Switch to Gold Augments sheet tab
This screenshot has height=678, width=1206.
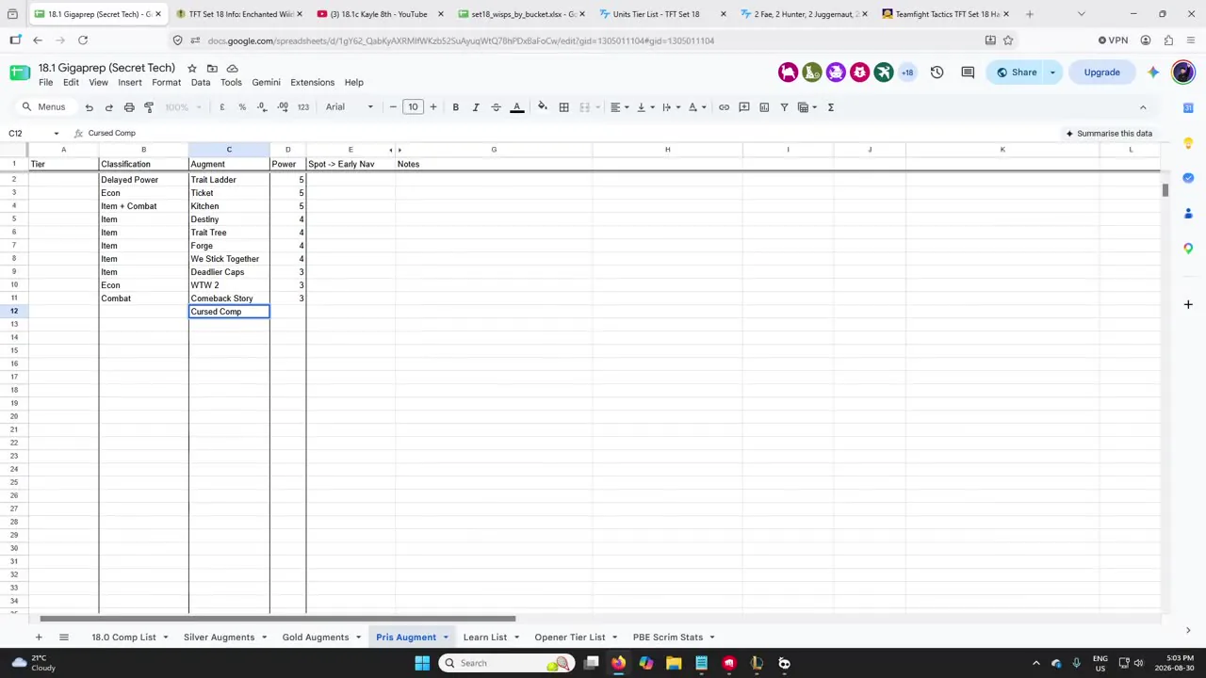316,638
